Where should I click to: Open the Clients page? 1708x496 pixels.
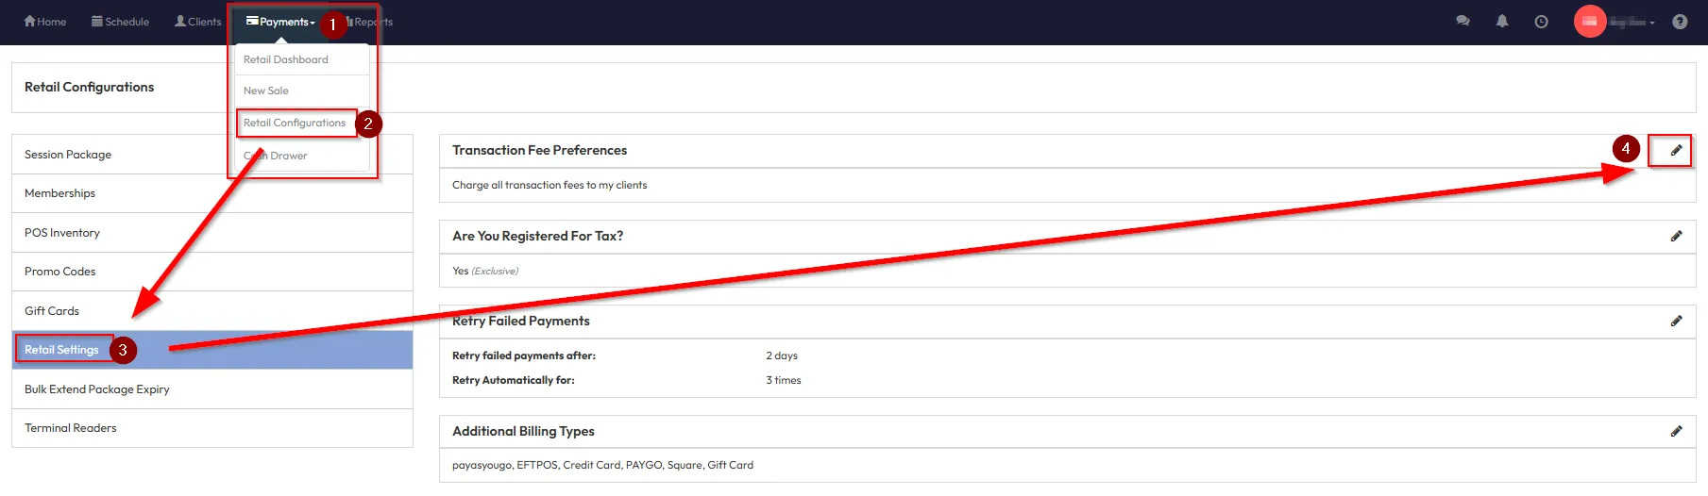tap(197, 22)
